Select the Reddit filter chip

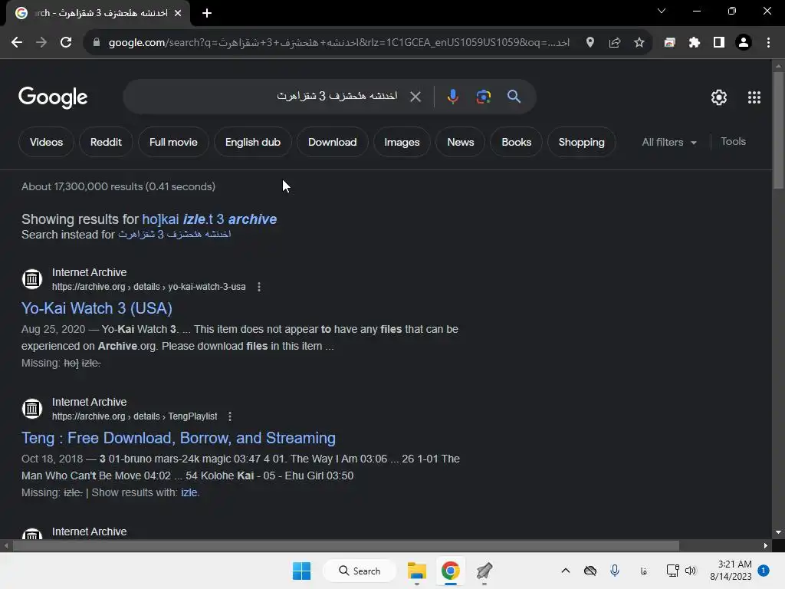(106, 142)
